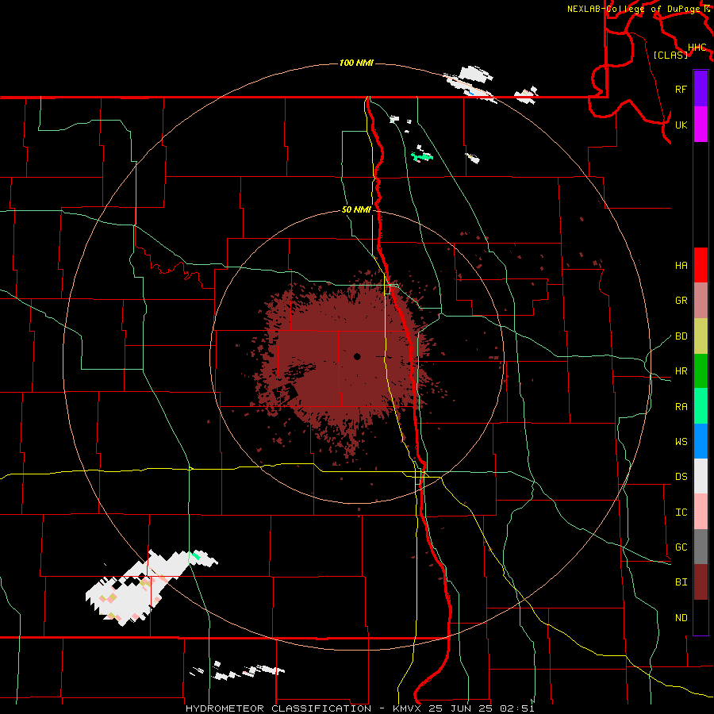
Task: Click the UK legend label
Action: click(681, 125)
